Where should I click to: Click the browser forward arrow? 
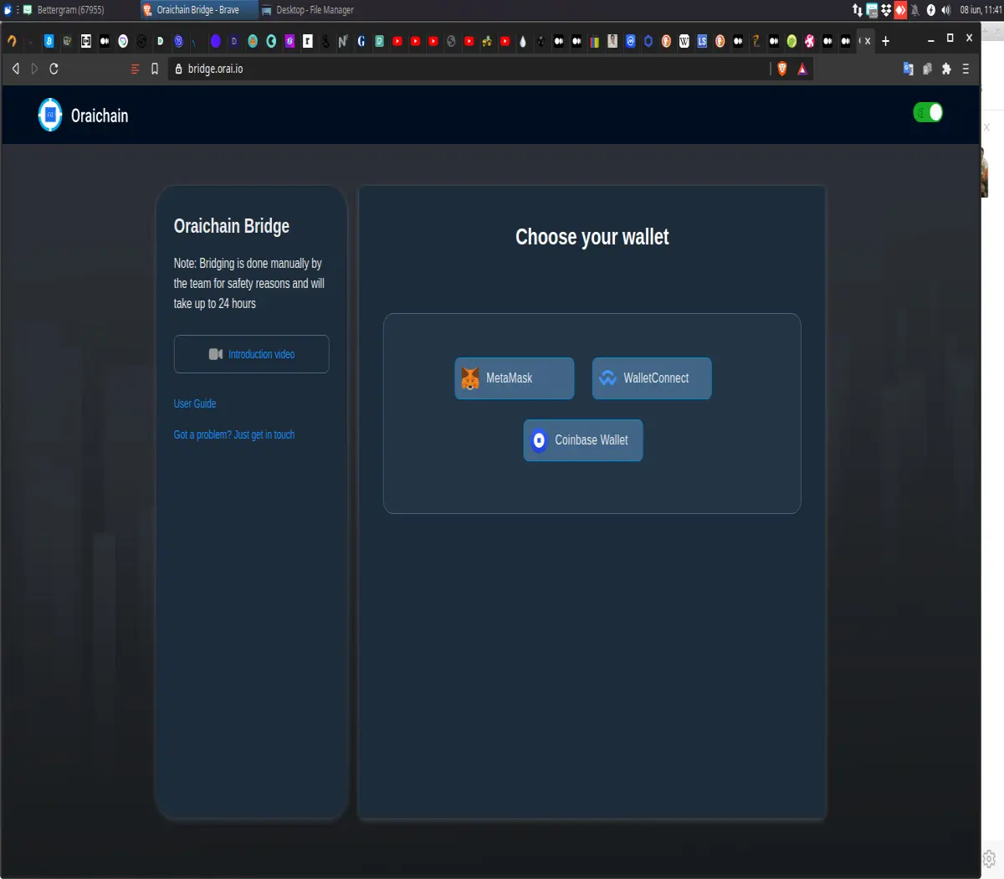34,69
